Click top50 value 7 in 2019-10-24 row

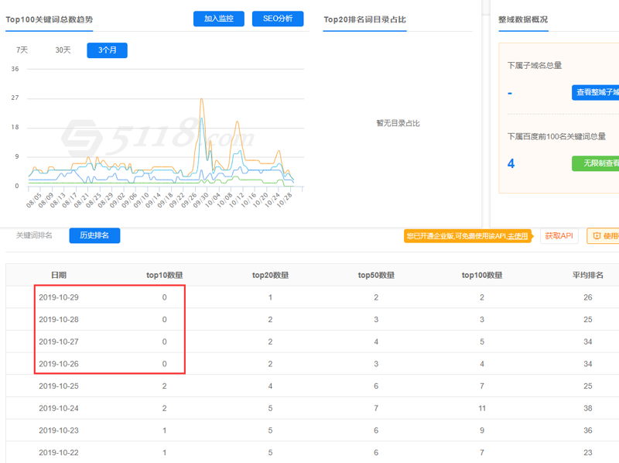[376, 408]
